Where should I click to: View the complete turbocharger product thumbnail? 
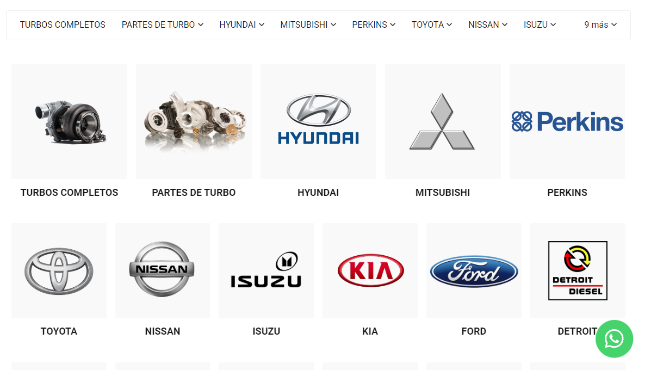pos(69,121)
